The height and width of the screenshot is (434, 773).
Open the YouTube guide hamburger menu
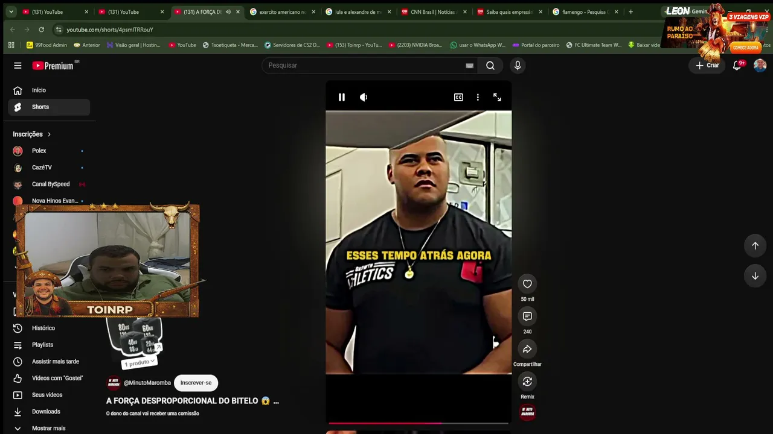point(18,66)
